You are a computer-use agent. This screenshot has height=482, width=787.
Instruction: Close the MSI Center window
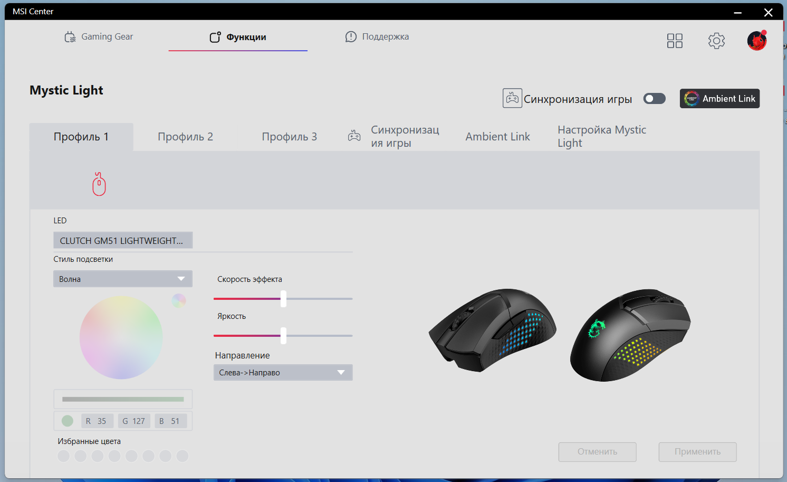(768, 12)
